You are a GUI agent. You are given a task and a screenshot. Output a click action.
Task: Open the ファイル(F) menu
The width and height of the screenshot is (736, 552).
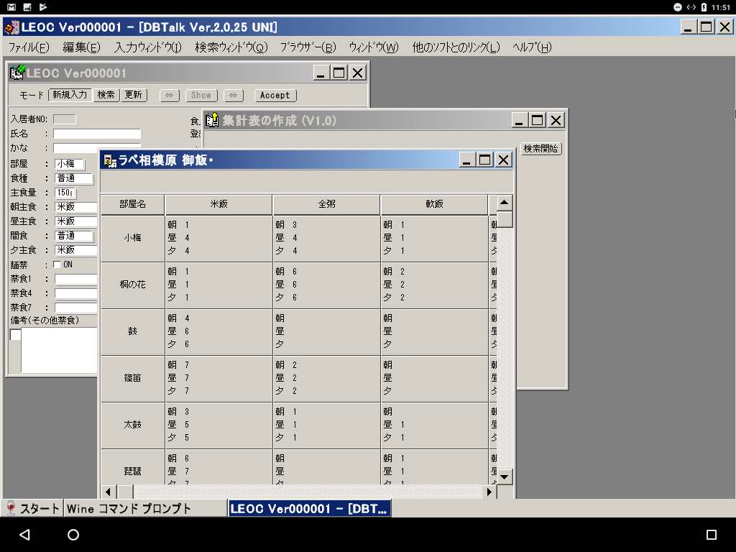point(28,47)
